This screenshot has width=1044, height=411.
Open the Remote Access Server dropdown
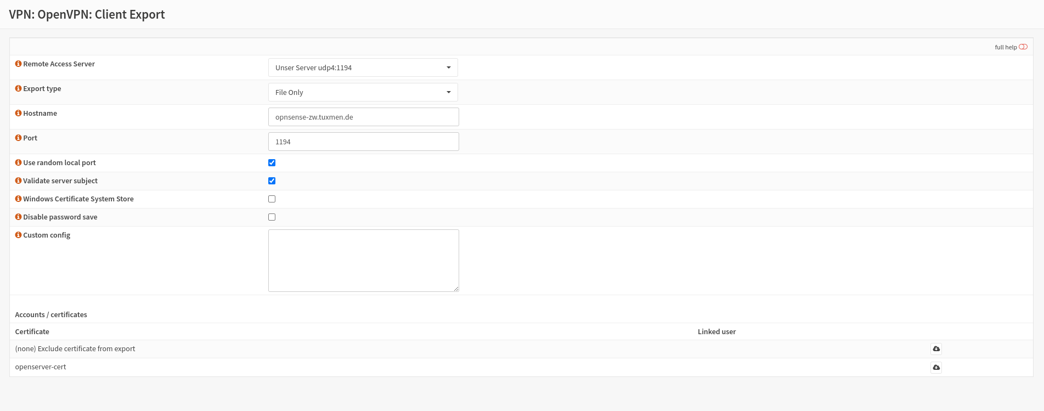tap(363, 67)
